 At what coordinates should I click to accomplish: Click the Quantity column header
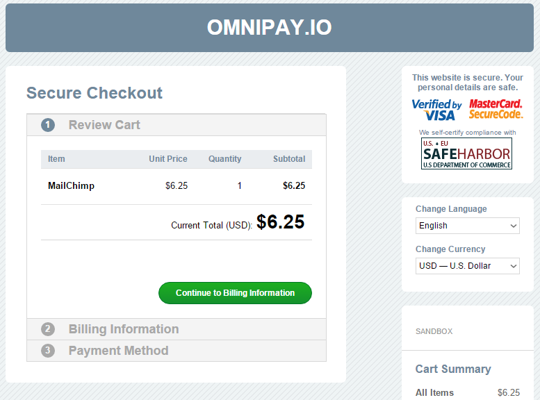225,159
